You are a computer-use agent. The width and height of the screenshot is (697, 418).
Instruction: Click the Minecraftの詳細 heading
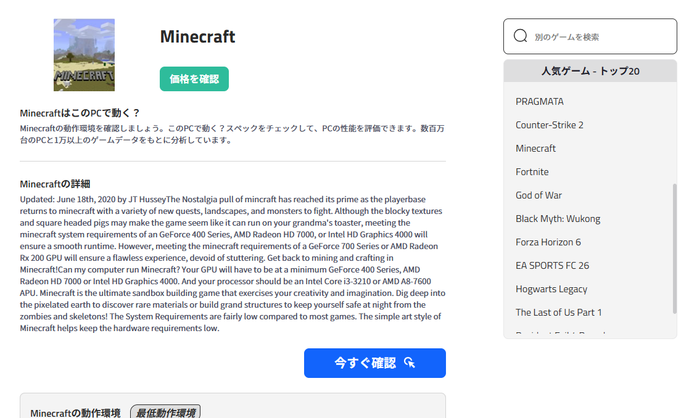[55, 184]
